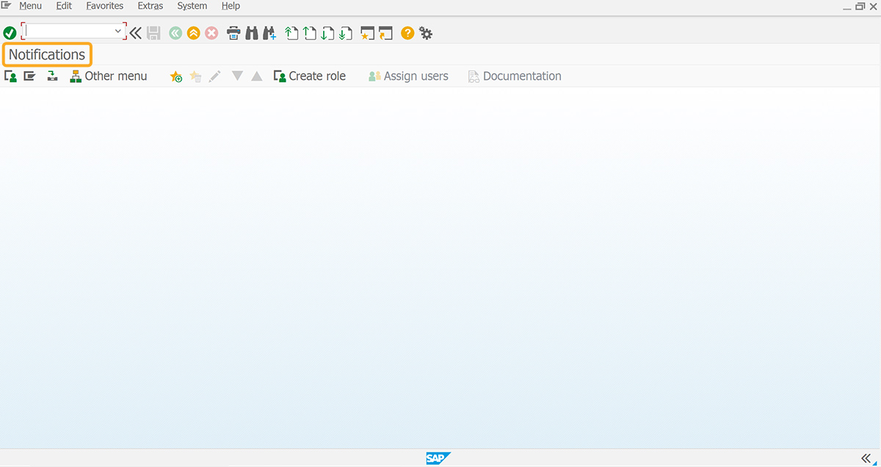Screen dimensions: 881x467
Task: Click Move Favorites Up triangle
Action: 256,76
